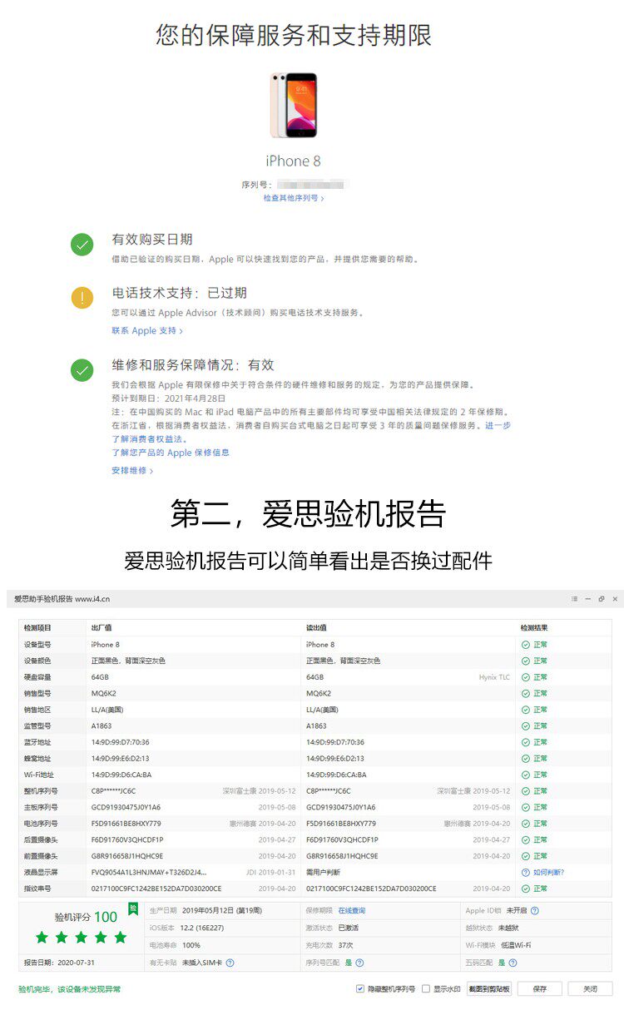Viewport: 624px width, 1010px height.
Task: Open the 联系 Apple 支持 link
Action: click(147, 331)
